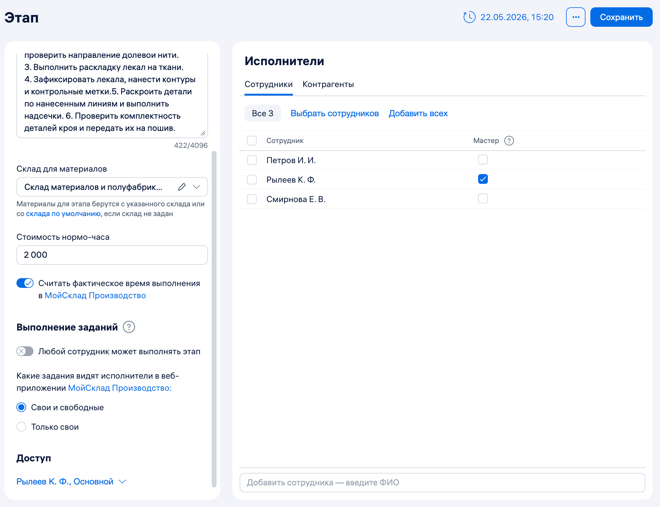Select the Только свои radio option
Image resolution: width=660 pixels, height=507 pixels.
(x=21, y=427)
